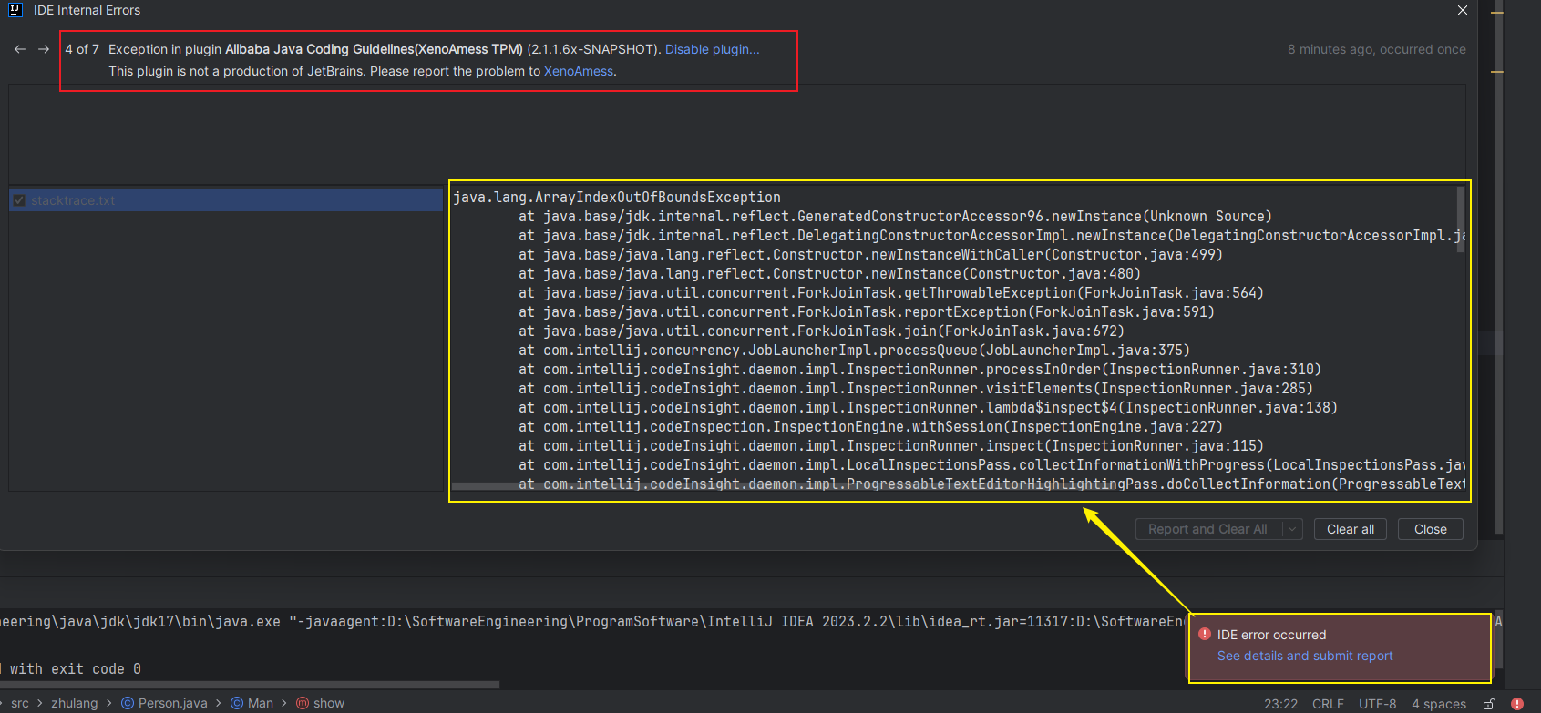1541x713 pixels.
Task: Go to the next error with forward arrow
Action: click(x=44, y=49)
